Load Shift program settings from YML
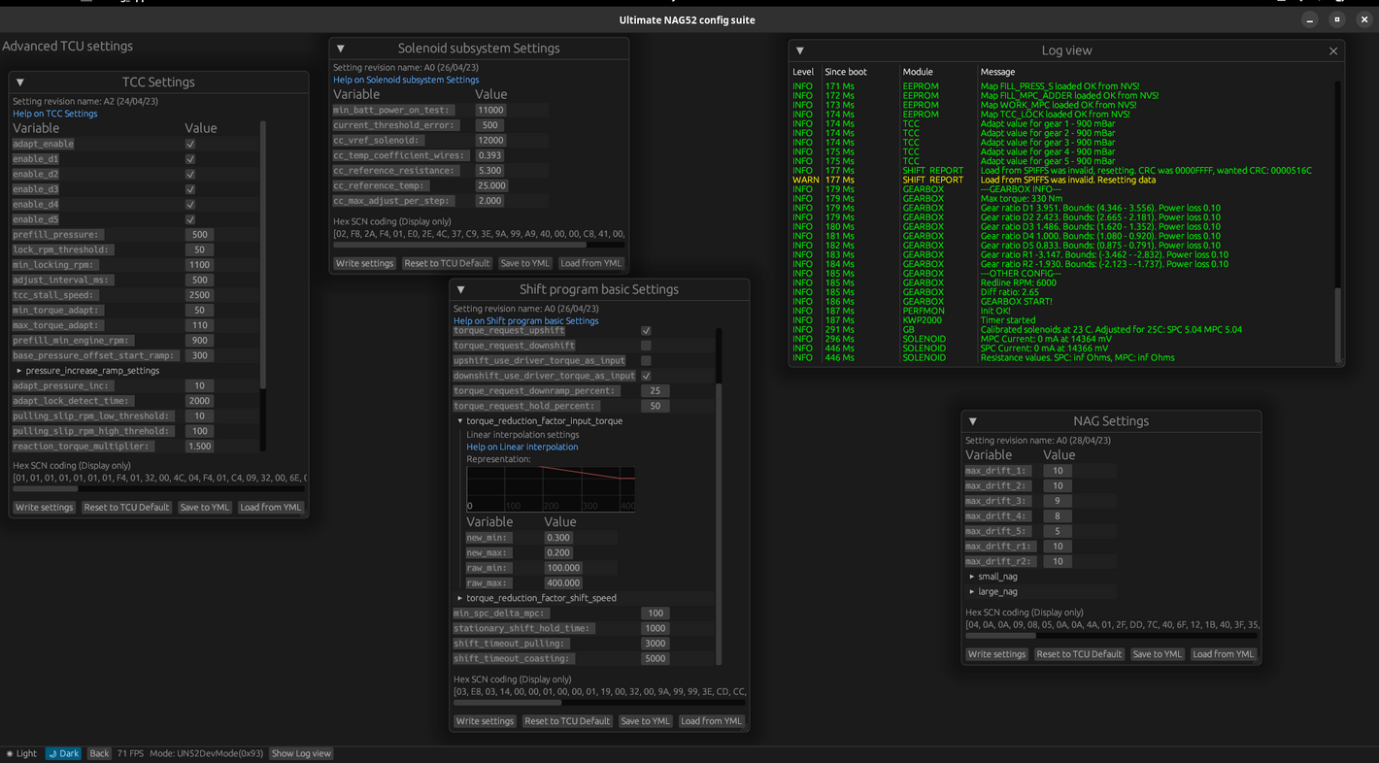This screenshot has width=1379, height=763. (x=711, y=721)
